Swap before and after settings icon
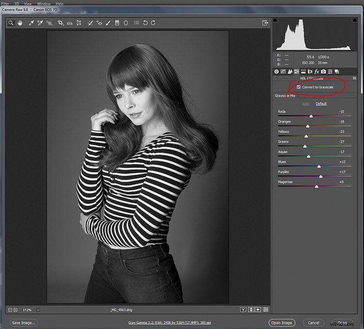 251,310
